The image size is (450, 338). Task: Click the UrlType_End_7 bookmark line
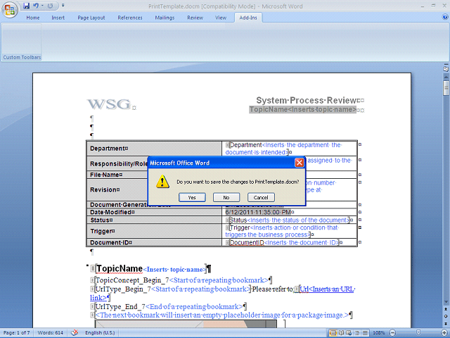(x=168, y=307)
